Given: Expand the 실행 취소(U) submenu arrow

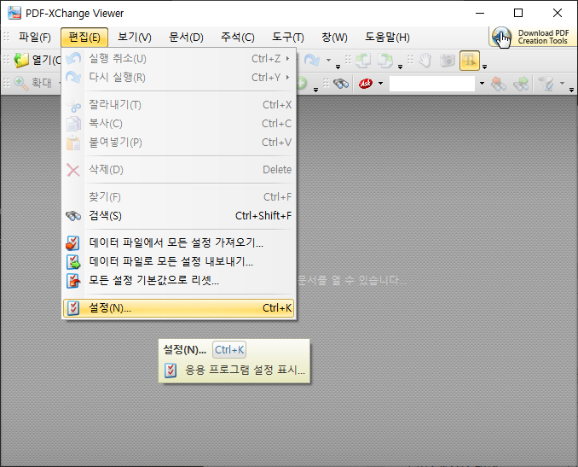Looking at the screenshot, I should pos(287,59).
